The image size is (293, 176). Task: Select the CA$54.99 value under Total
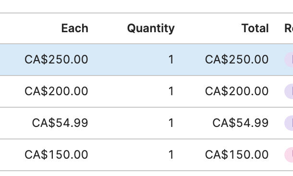241,123
